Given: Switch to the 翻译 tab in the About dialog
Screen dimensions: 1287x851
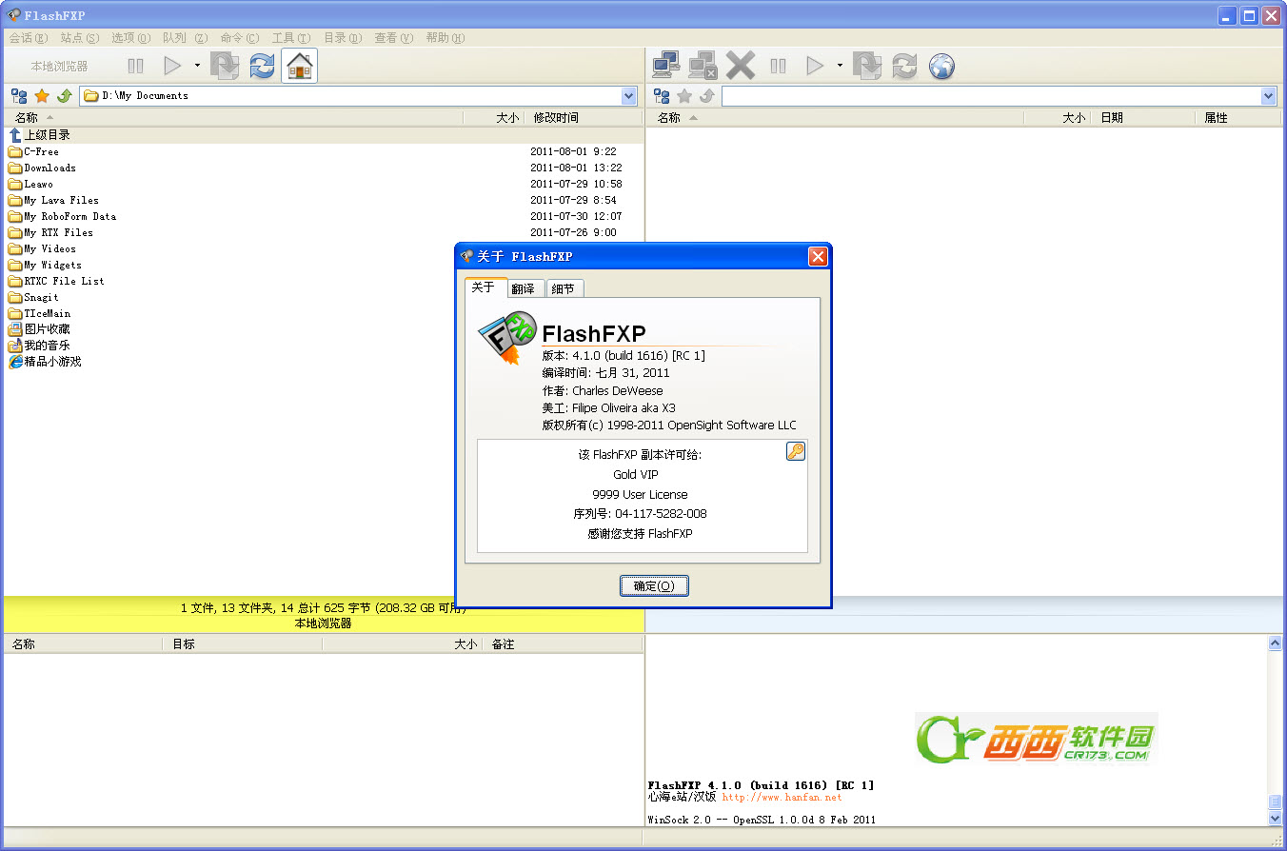Looking at the screenshot, I should pyautogui.click(x=525, y=288).
